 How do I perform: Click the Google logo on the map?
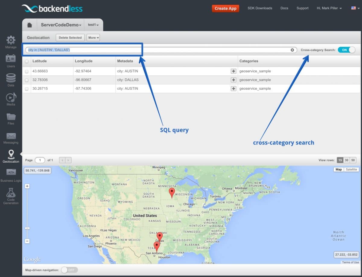tap(32, 259)
